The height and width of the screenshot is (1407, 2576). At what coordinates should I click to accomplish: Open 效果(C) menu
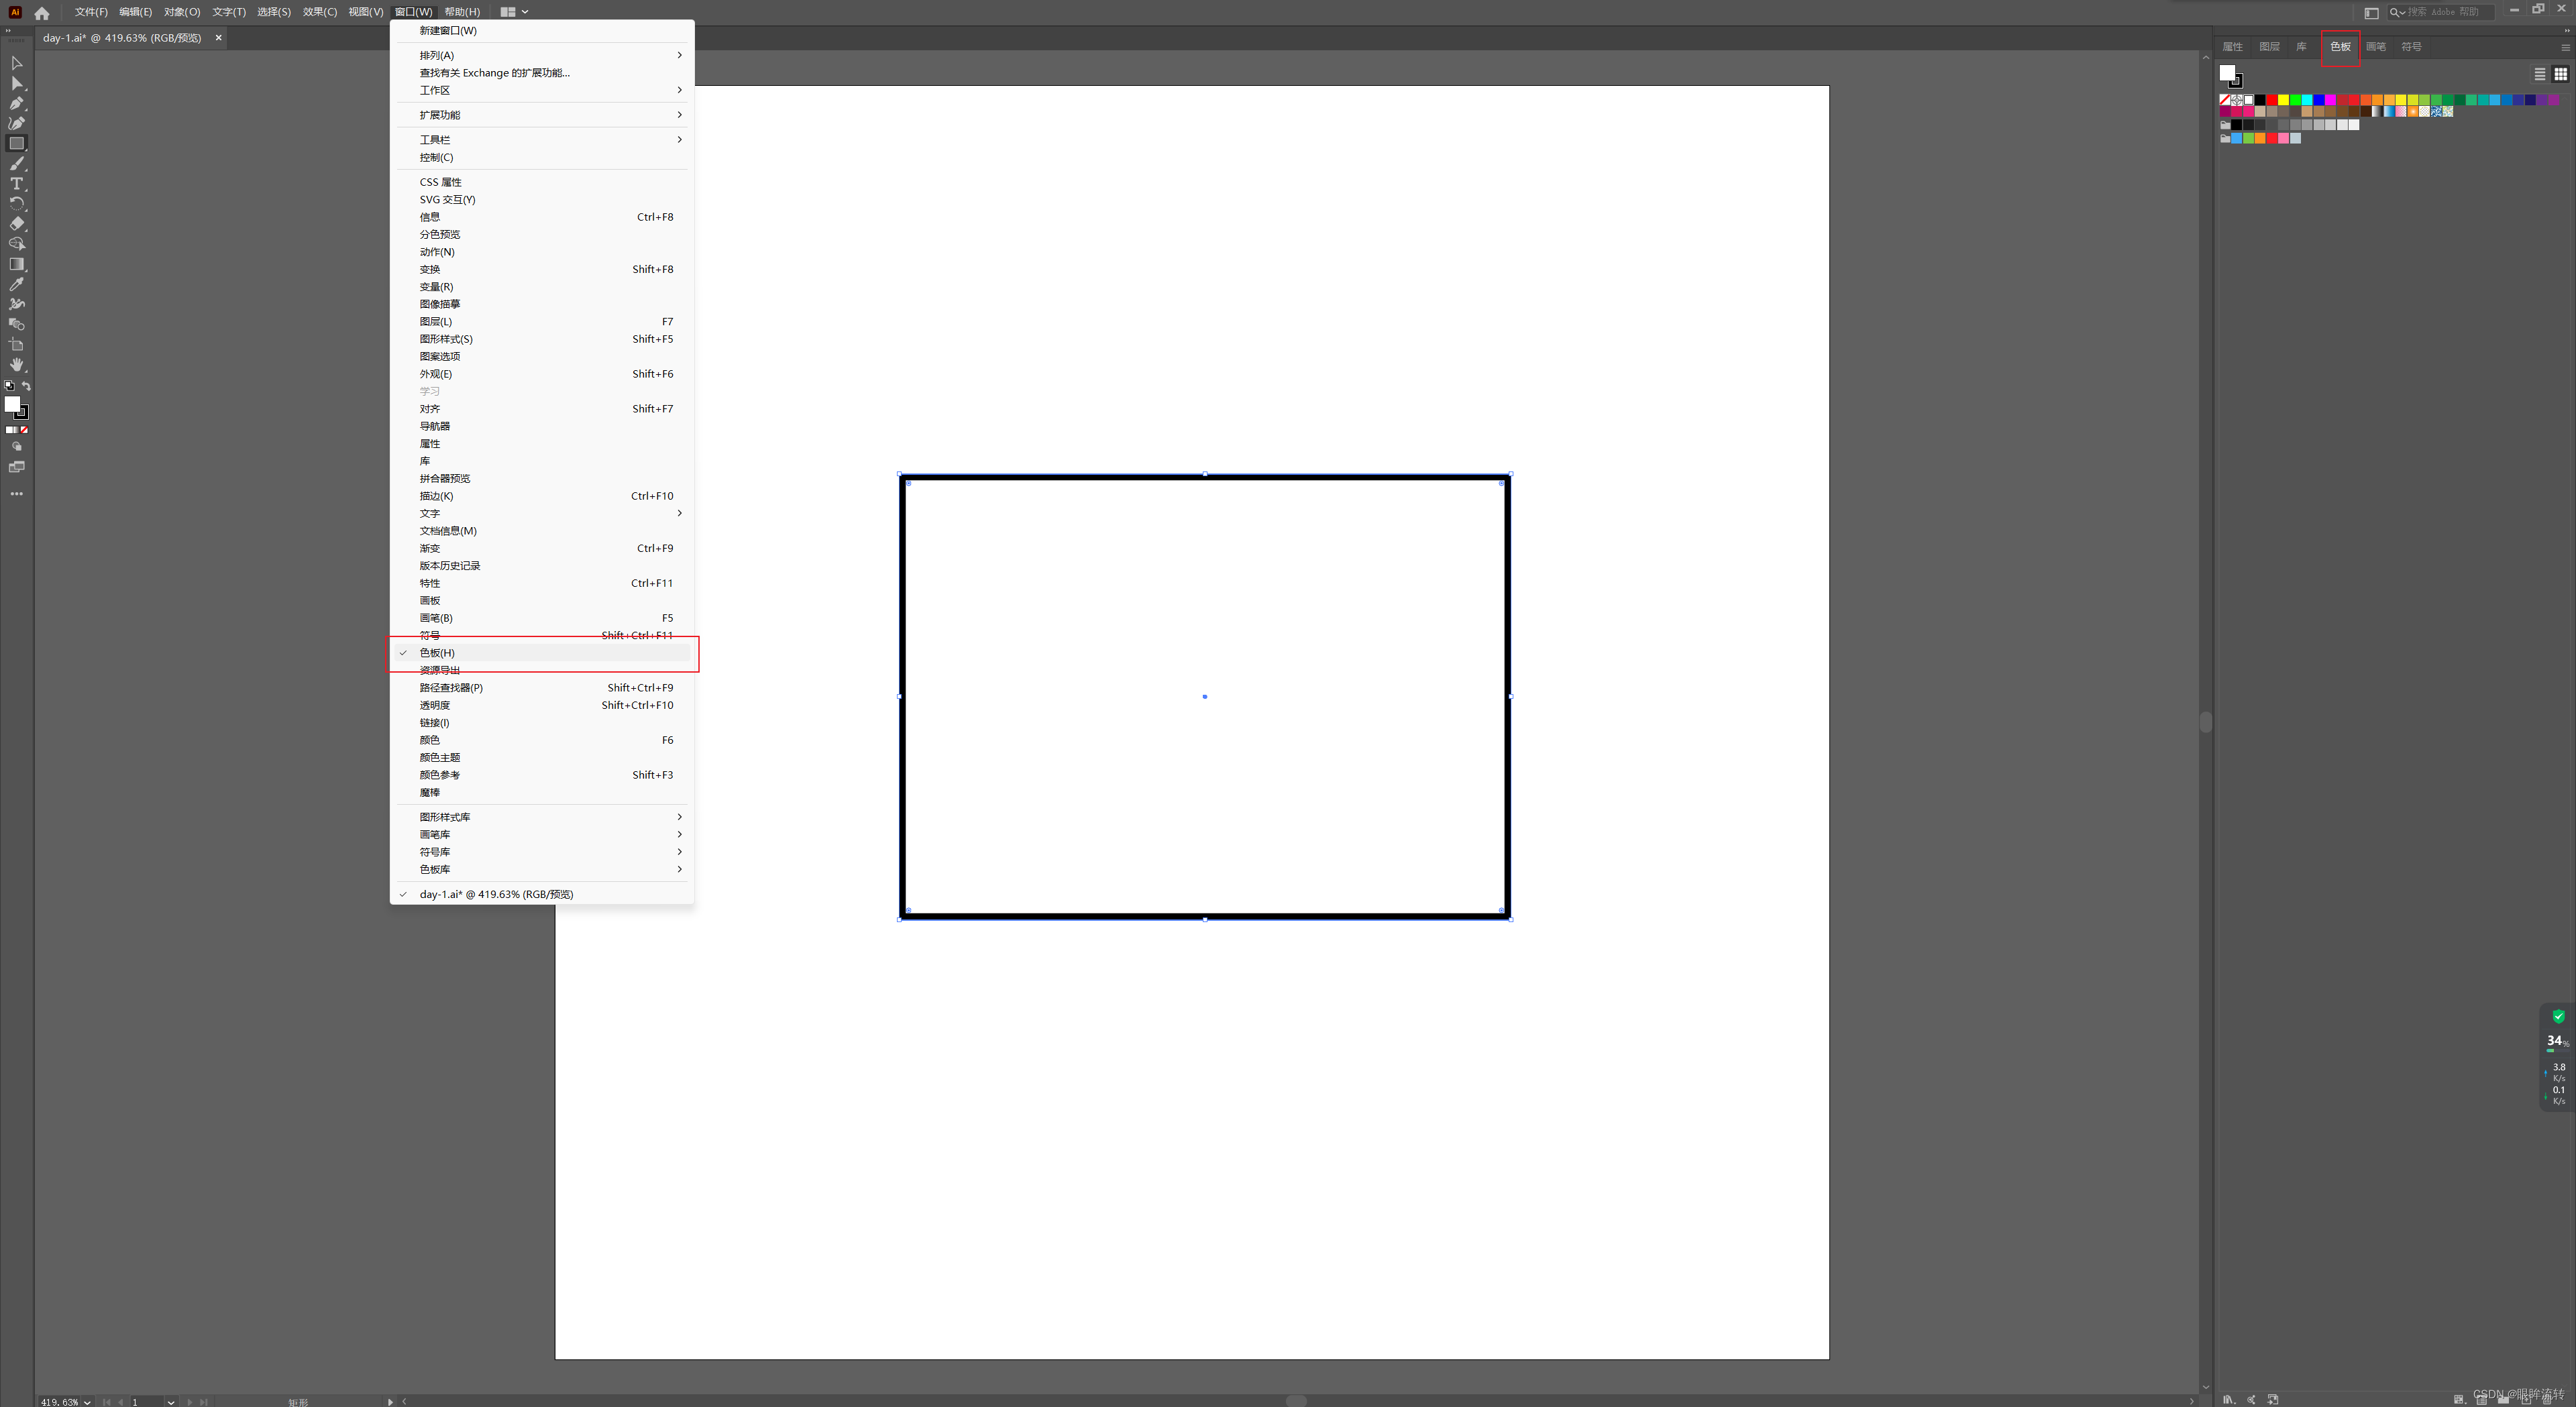coord(320,12)
